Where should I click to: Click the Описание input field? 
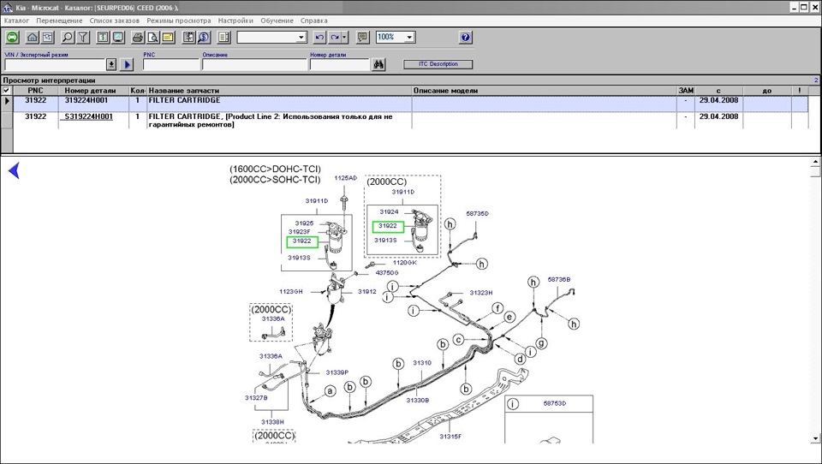tap(254, 64)
